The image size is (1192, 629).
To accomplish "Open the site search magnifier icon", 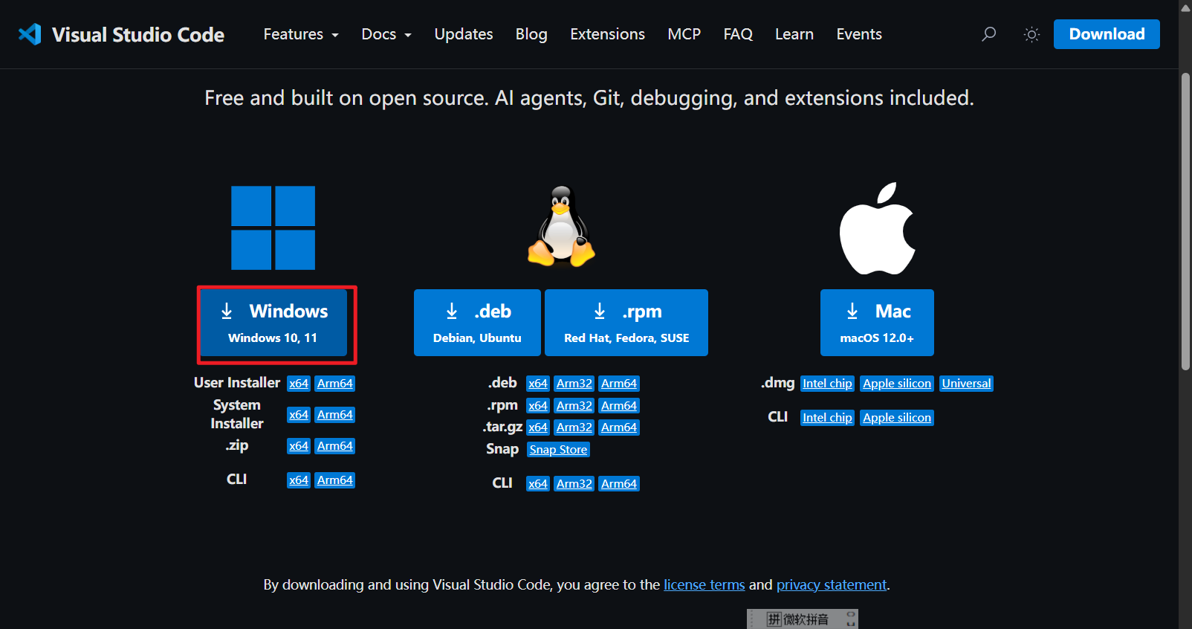I will point(988,34).
